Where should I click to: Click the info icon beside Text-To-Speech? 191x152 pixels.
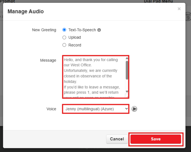tap(99, 30)
